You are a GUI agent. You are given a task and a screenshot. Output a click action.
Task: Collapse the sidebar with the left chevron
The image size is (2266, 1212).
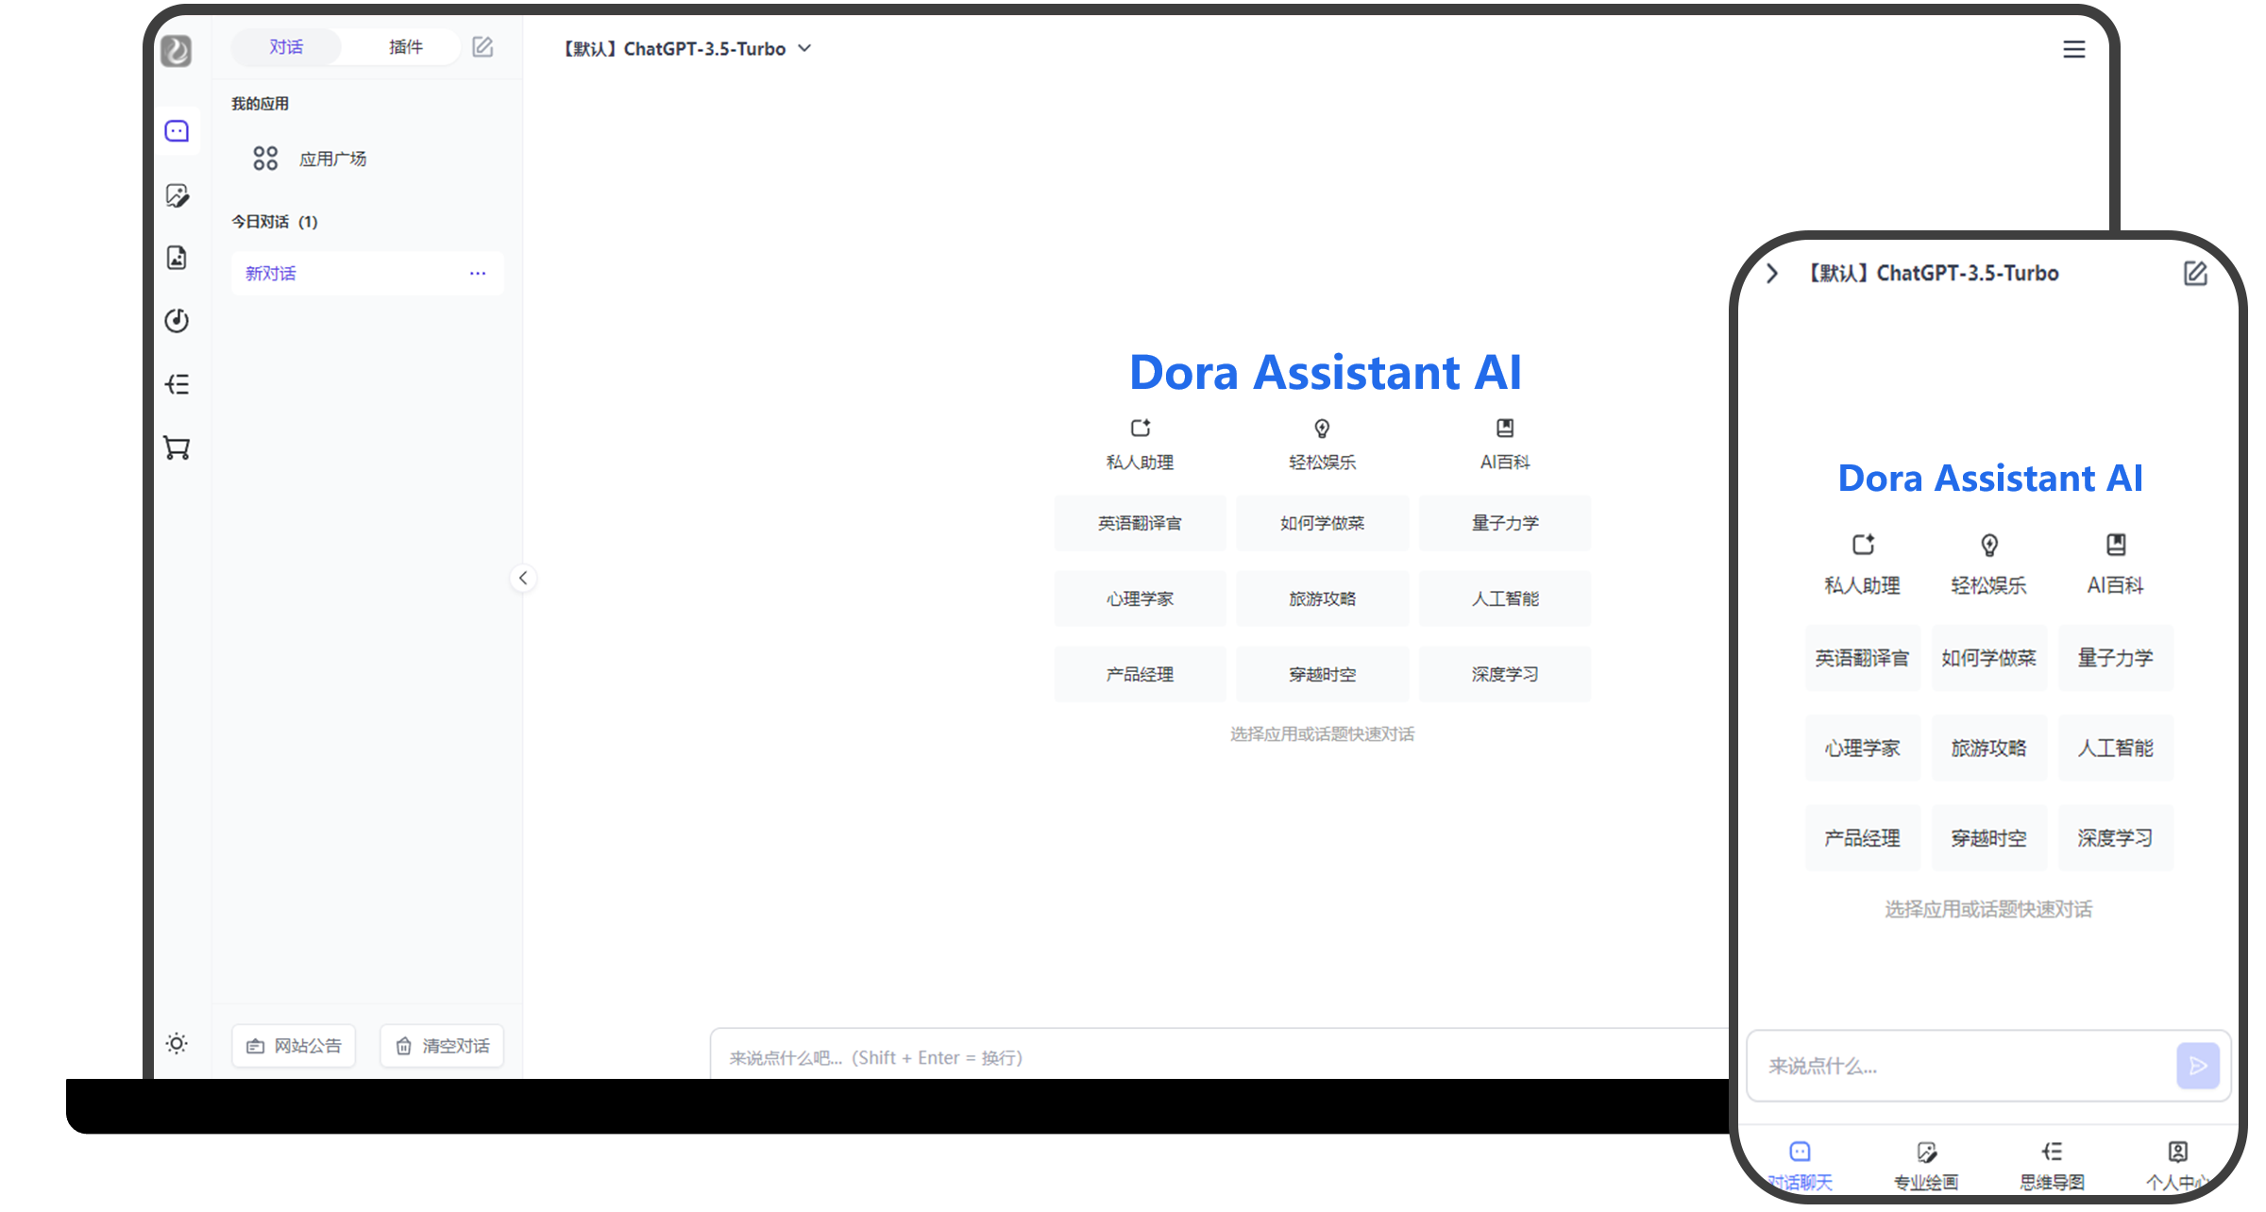pyautogui.click(x=523, y=578)
